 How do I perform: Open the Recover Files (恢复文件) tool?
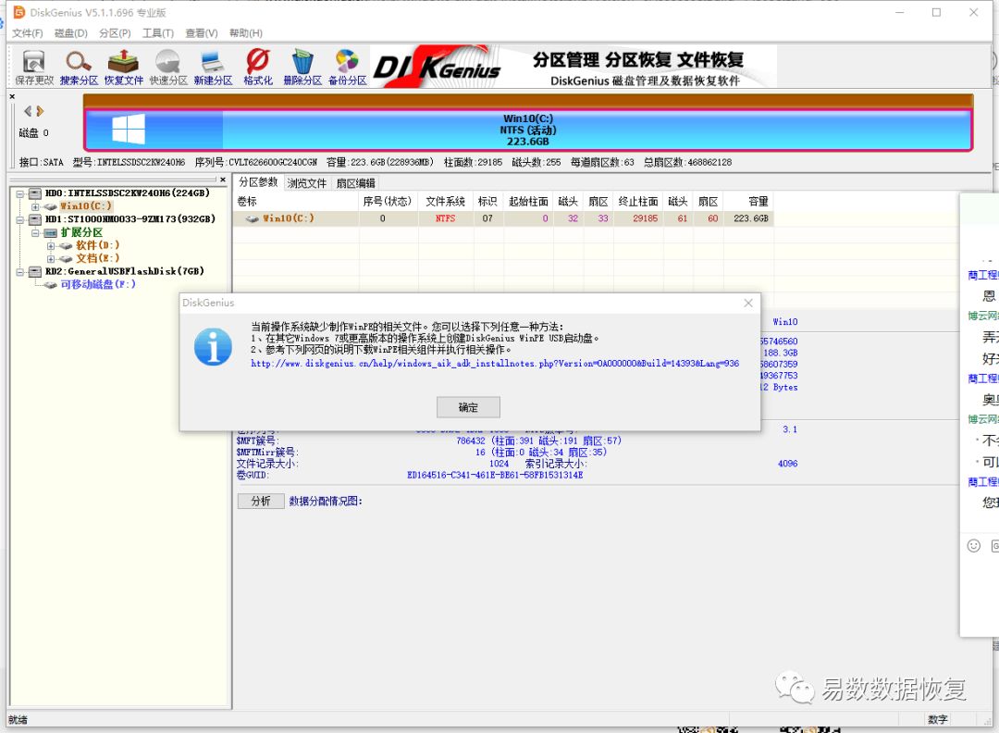tap(124, 68)
